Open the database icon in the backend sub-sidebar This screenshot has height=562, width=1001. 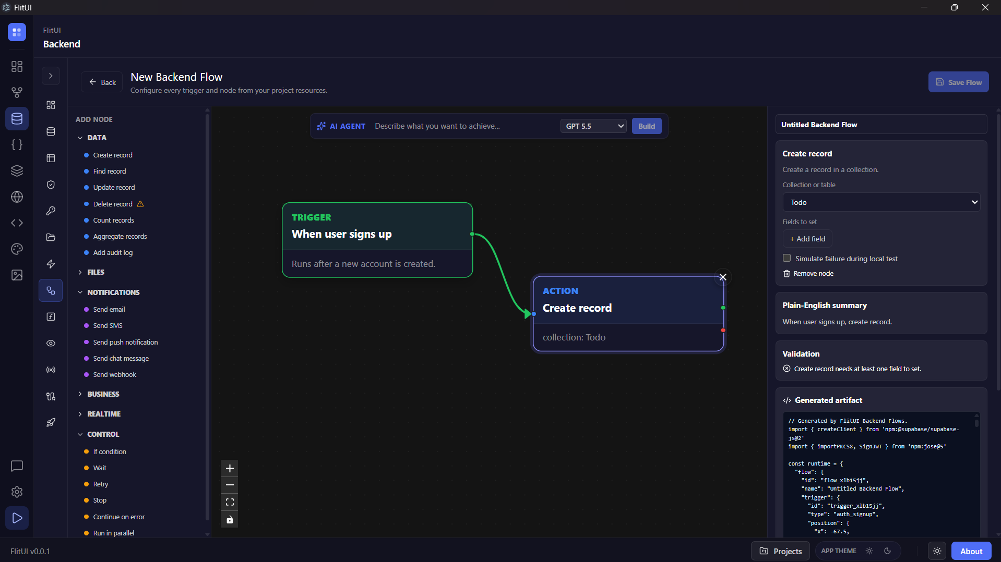pos(51,131)
